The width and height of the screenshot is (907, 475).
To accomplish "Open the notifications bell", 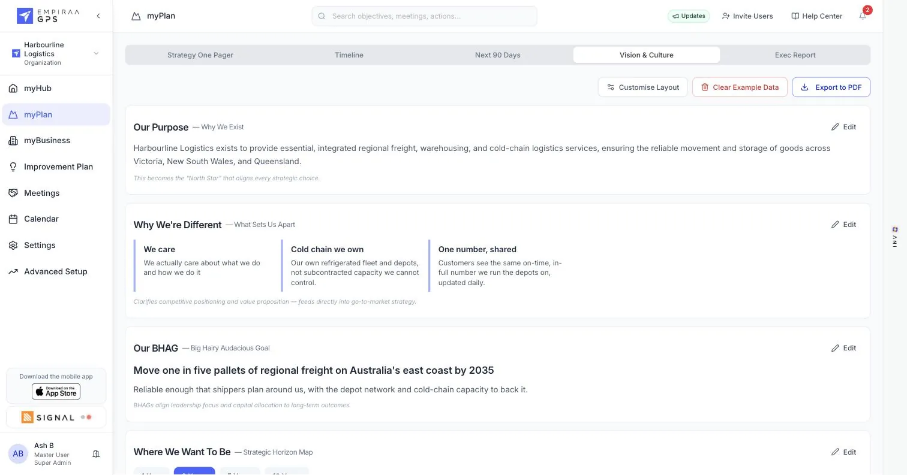I will pyautogui.click(x=863, y=16).
